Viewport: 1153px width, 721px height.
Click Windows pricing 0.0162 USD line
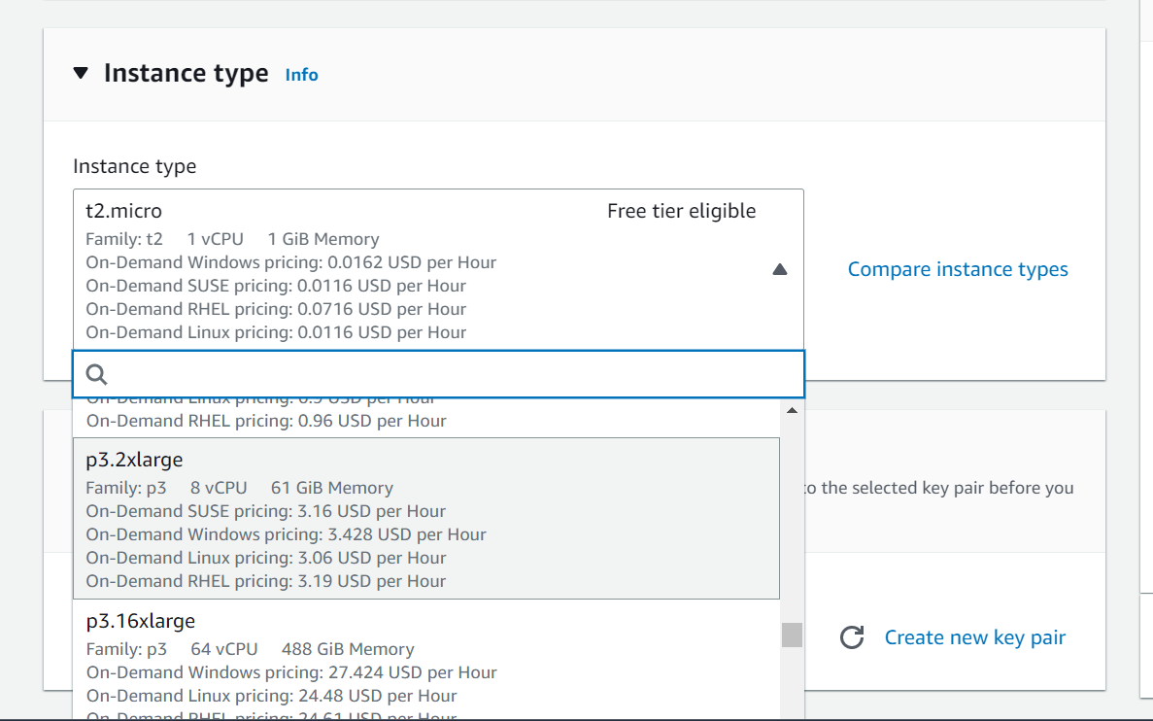pos(291,262)
